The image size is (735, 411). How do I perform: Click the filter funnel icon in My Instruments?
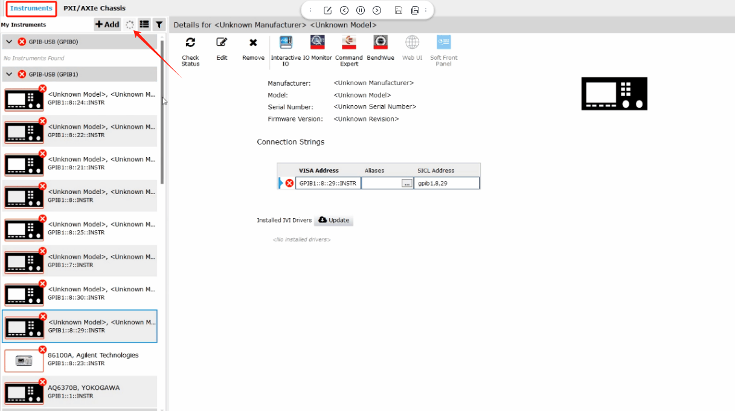pyautogui.click(x=159, y=25)
